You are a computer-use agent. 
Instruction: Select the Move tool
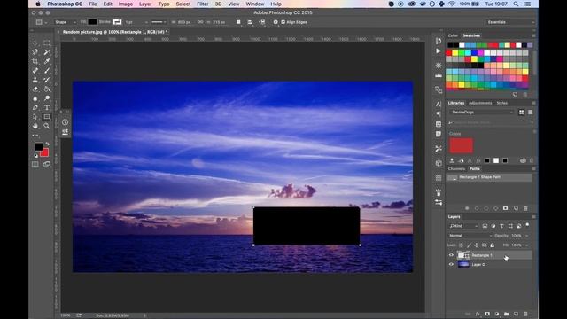tap(35, 43)
